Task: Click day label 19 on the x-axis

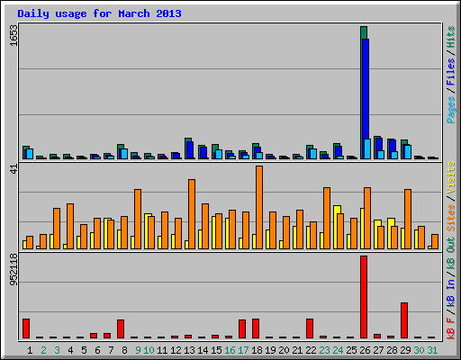Action: tap(270, 350)
